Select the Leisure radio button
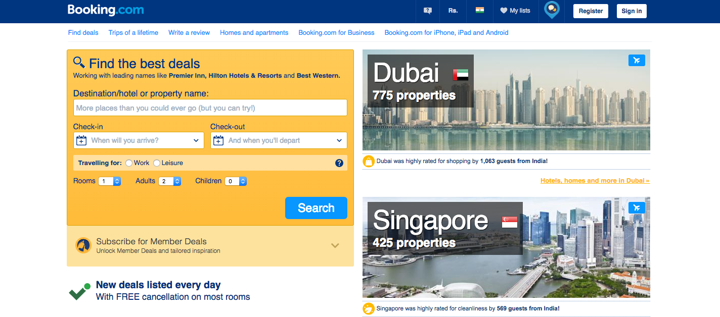 (157, 163)
